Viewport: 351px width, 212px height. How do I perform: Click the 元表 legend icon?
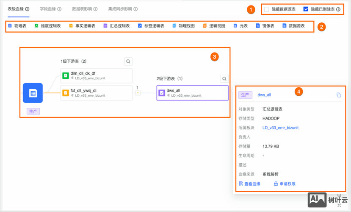coord(235,26)
